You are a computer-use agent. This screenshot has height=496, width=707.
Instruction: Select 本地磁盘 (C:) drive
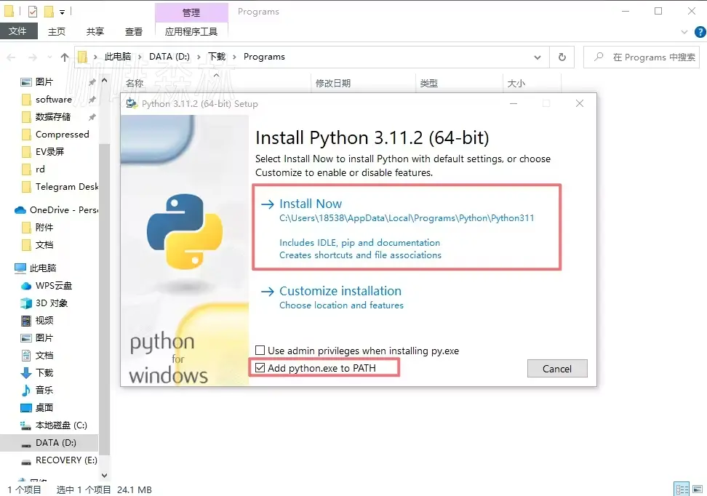pyautogui.click(x=61, y=425)
